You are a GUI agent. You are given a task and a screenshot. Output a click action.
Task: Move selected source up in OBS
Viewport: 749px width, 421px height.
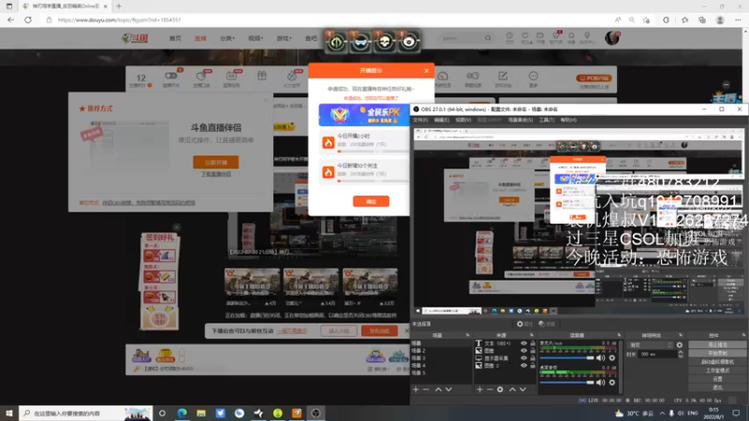pos(512,389)
